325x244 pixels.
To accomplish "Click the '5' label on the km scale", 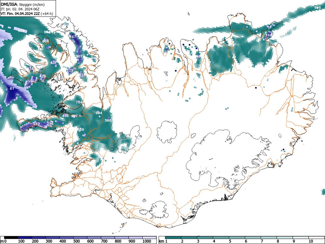I will click(x=230, y=241).
